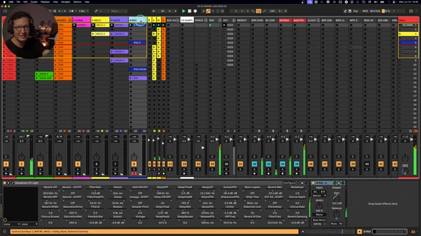The width and height of the screenshot is (421, 236).
Task: Click the Utility Balance knob
Action: (336, 214)
